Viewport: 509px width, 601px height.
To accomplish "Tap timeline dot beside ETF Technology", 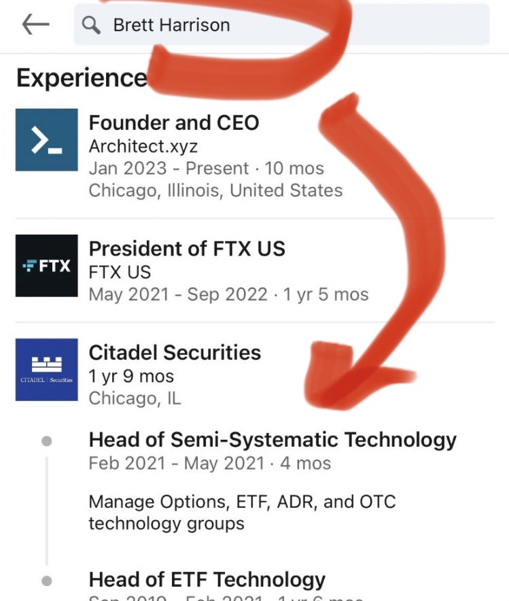I will (x=46, y=581).
